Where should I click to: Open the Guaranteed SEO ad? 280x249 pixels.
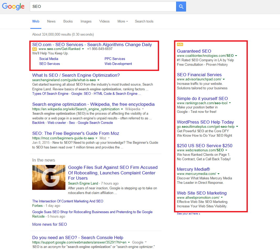(x=194, y=51)
